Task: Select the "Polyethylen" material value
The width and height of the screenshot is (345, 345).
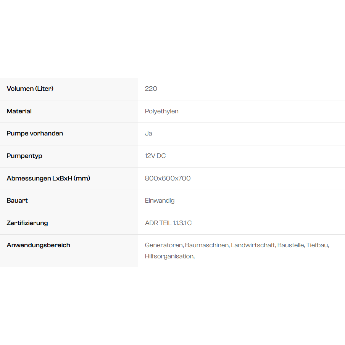Action: [x=162, y=111]
